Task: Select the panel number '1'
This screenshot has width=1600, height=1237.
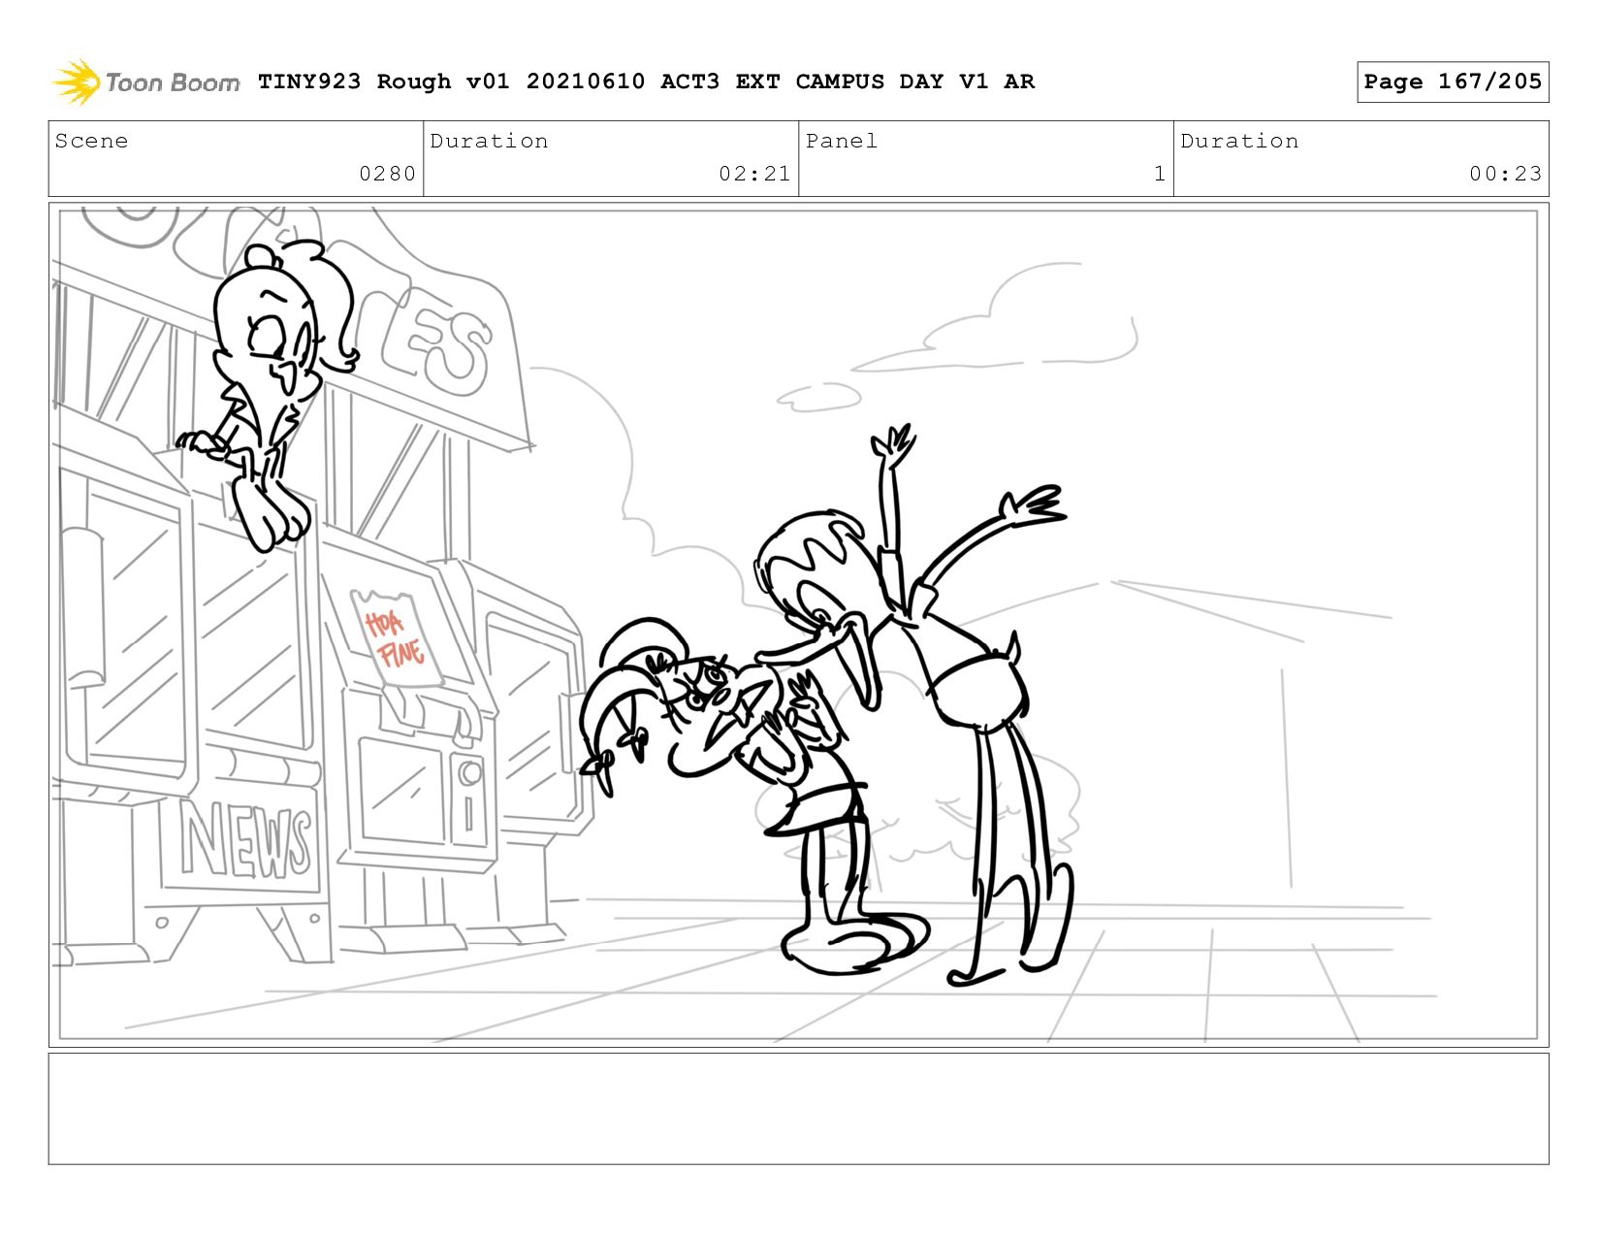Action: click(x=1159, y=174)
